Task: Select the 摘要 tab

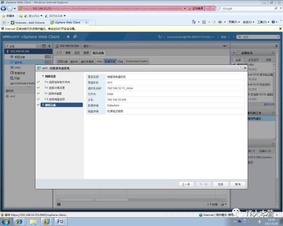Action: (x=68, y=53)
